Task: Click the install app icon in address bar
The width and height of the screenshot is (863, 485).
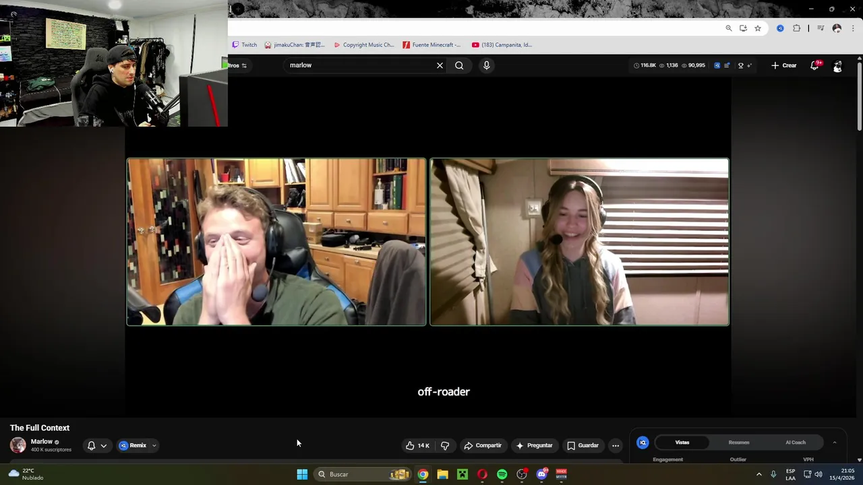Action: (x=743, y=28)
